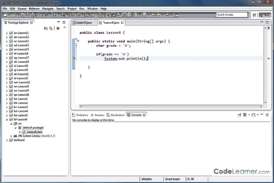
Task: Select Lesson6.java in Package Explorer
Action: coord(34,132)
